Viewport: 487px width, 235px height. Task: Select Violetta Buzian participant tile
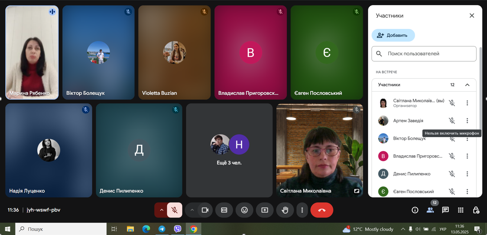(174, 53)
